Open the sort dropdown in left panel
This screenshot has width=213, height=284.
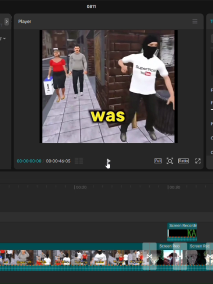coord(2,39)
